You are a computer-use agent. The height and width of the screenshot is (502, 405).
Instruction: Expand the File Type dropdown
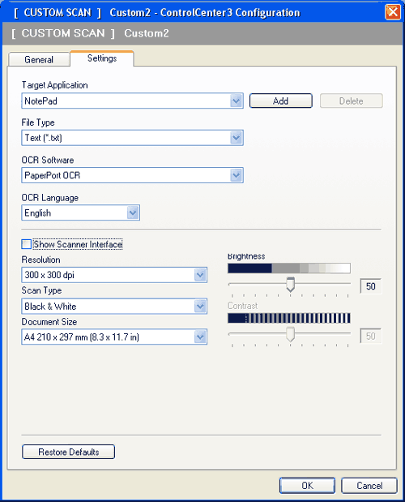click(x=236, y=138)
